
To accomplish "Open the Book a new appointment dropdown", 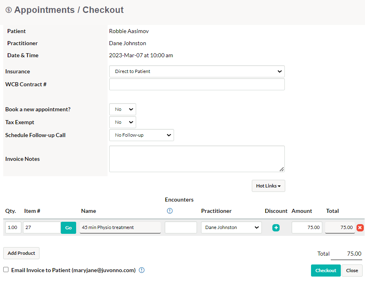I will pyautogui.click(x=122, y=109).
